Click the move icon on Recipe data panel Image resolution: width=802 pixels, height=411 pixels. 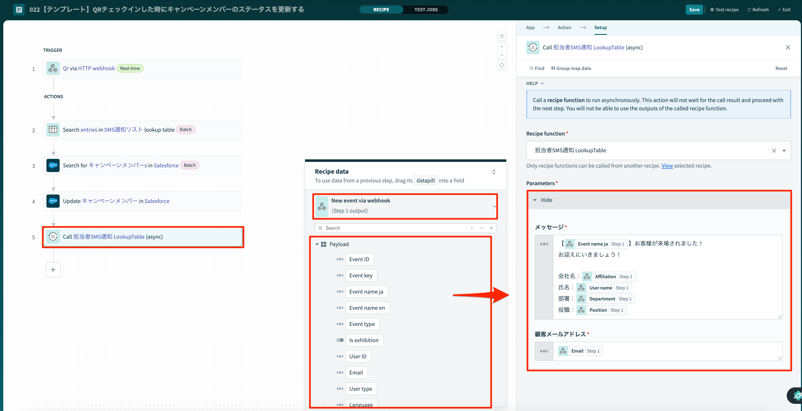(494, 171)
